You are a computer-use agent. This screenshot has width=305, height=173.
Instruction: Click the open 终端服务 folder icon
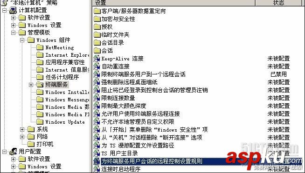click(40, 85)
